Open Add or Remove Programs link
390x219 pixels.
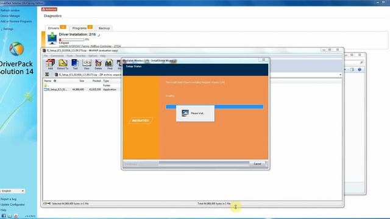pos(16,21)
